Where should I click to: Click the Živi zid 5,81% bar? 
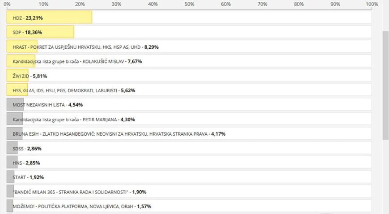pos(17,75)
